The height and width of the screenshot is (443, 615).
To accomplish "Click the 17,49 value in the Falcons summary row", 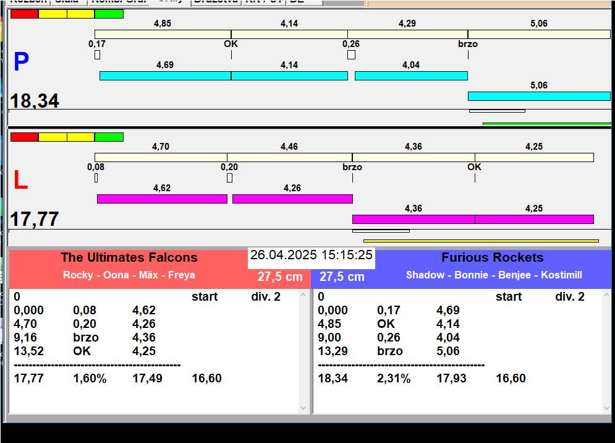I will (x=148, y=379).
